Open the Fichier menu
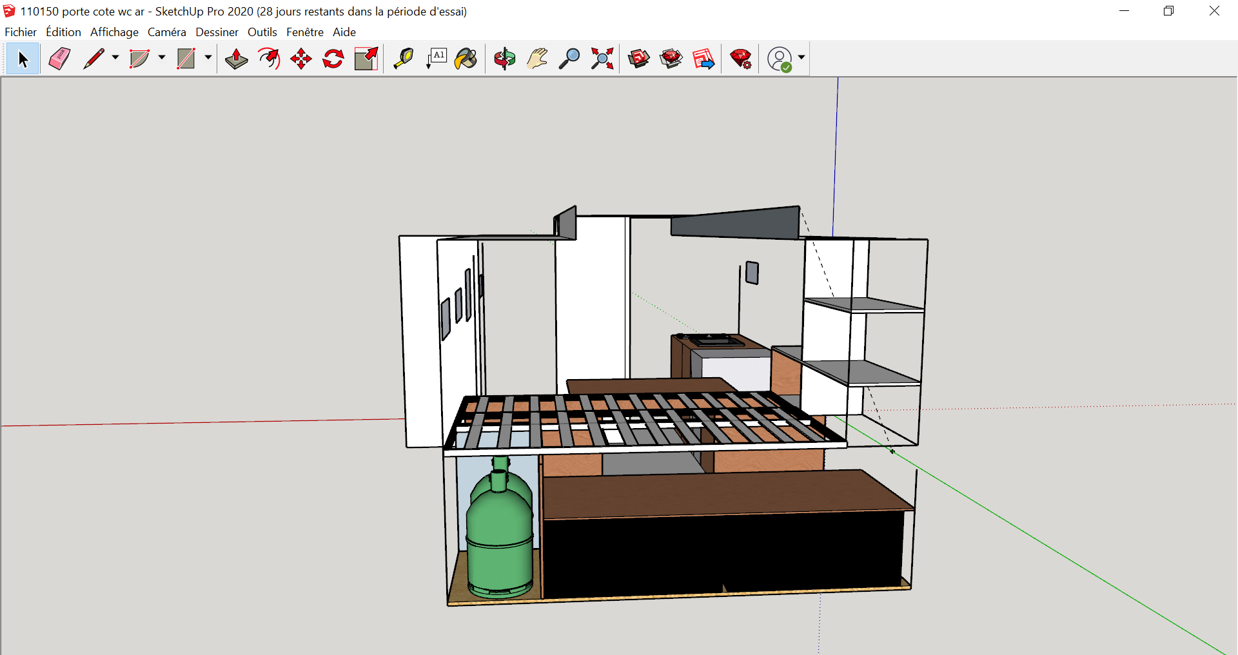Viewport: 1238px width, 655px height. 21,32
